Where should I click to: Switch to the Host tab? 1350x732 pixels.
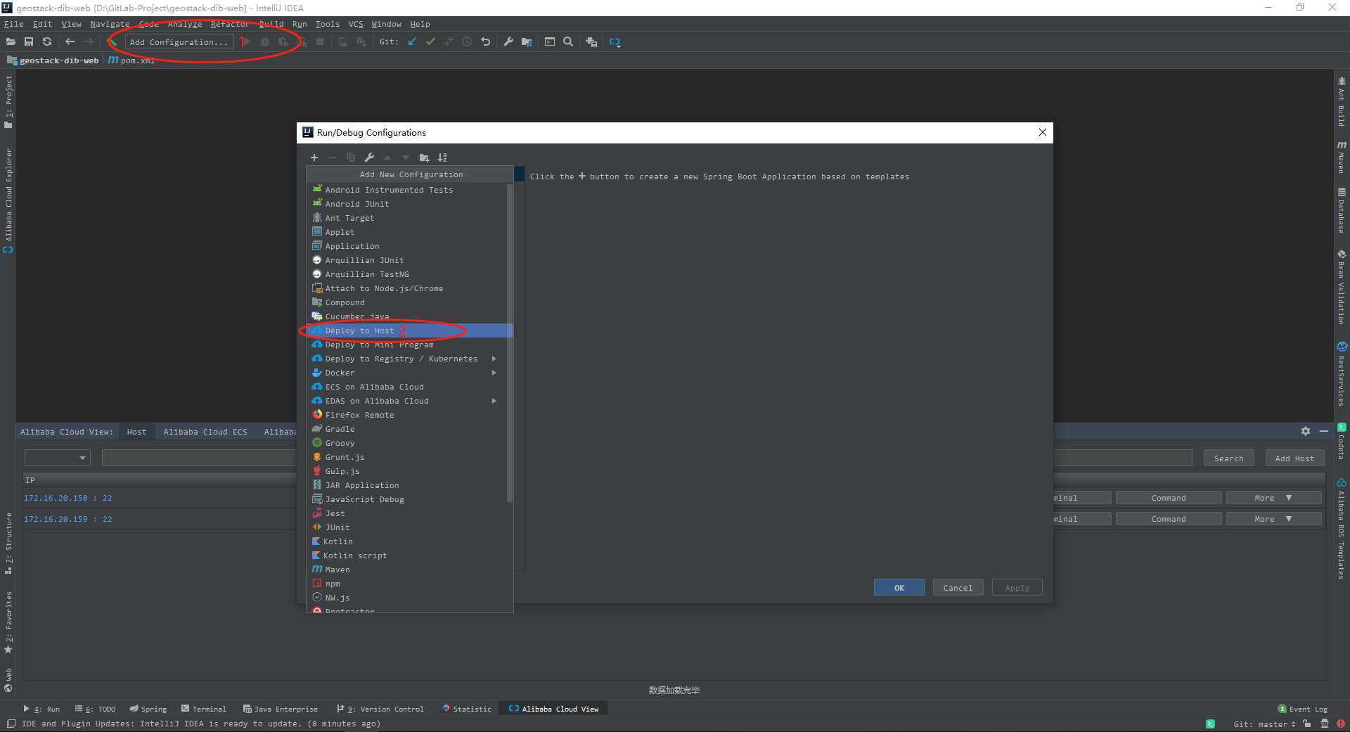click(x=136, y=432)
